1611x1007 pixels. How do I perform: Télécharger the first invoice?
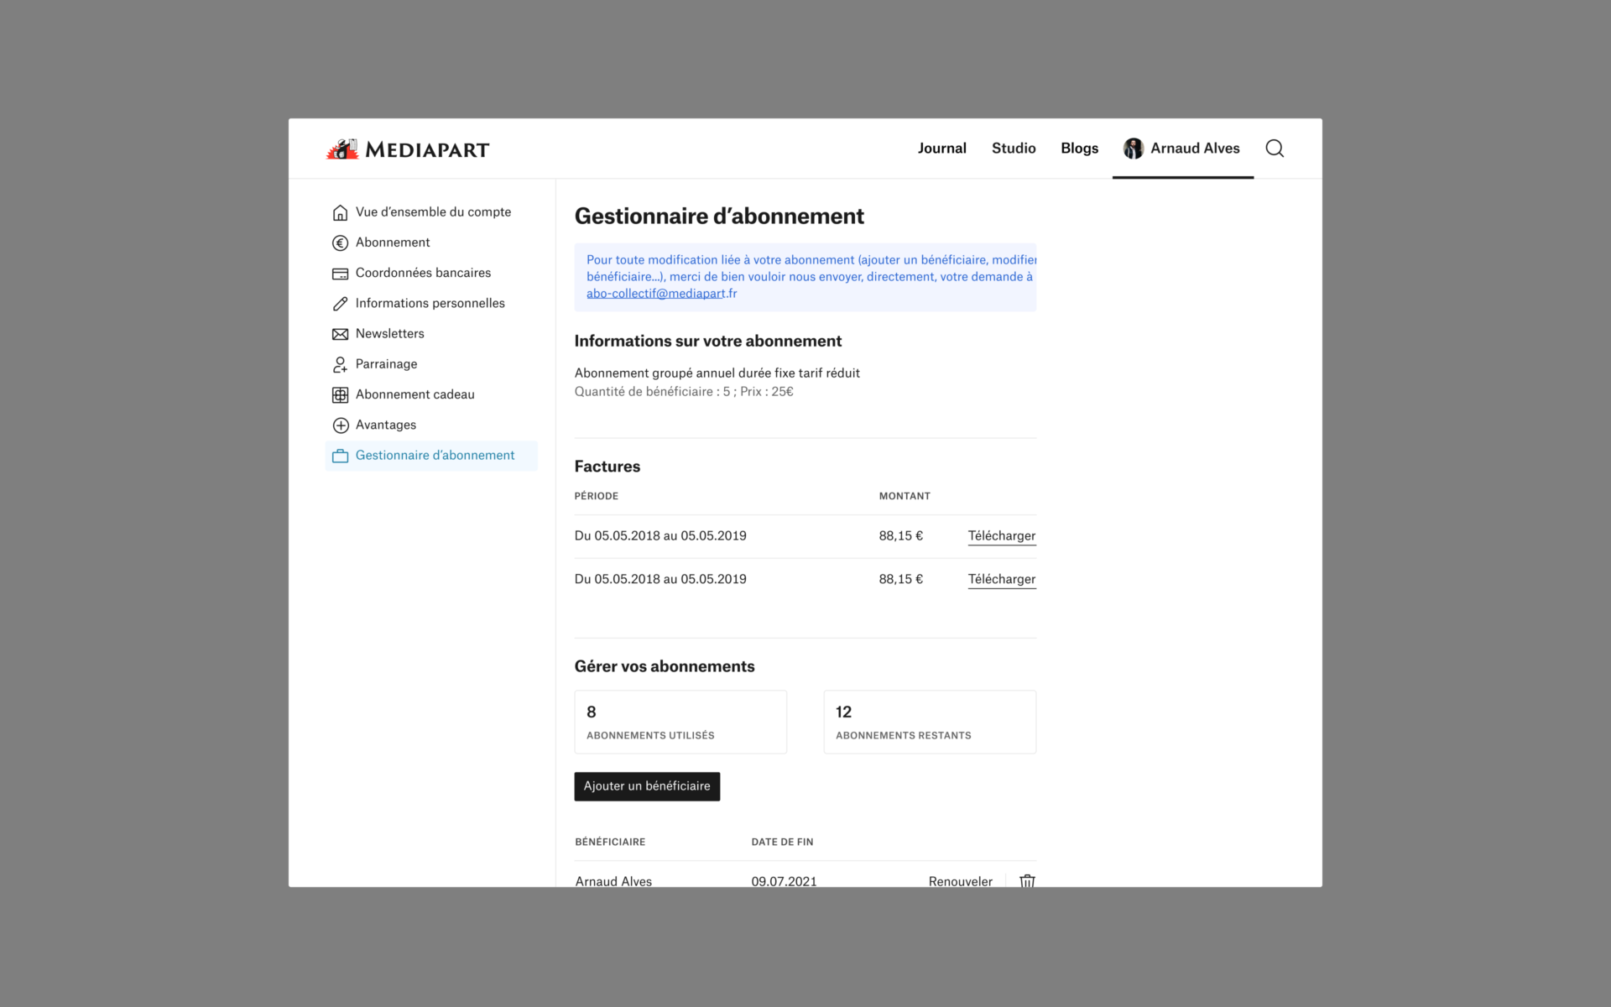pos(1001,535)
